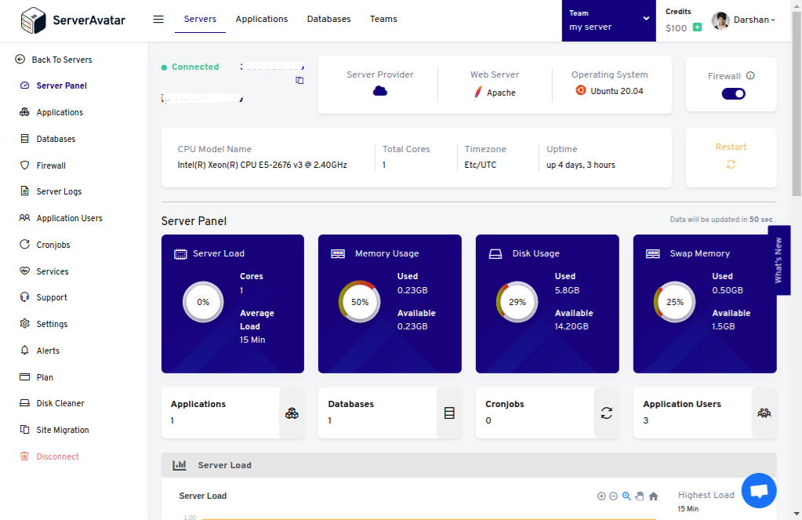Zoom out on Server Load chart
The width and height of the screenshot is (802, 520).
point(613,496)
